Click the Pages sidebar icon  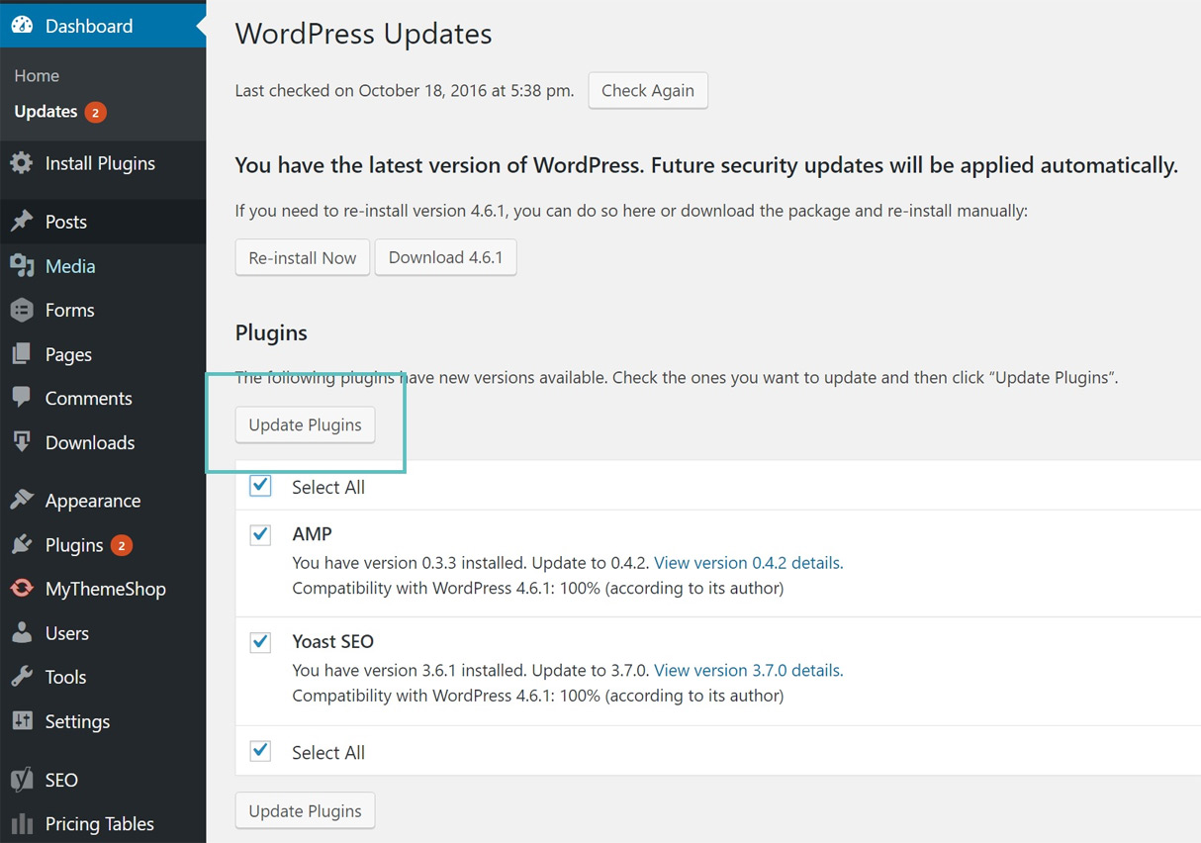point(22,354)
